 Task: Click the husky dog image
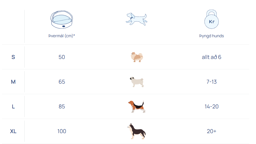click(136, 131)
